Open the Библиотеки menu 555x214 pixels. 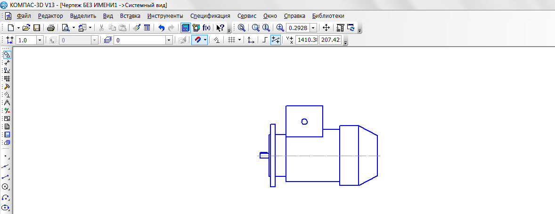pos(328,16)
